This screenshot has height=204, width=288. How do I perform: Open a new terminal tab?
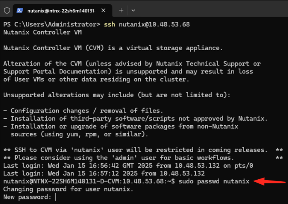click(121, 10)
